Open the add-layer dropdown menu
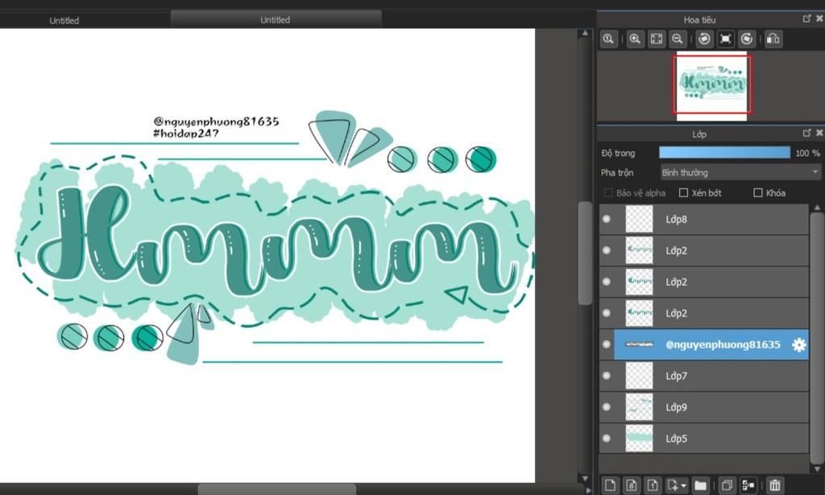Screen dimensions: 825x495 pyautogui.click(x=677, y=485)
